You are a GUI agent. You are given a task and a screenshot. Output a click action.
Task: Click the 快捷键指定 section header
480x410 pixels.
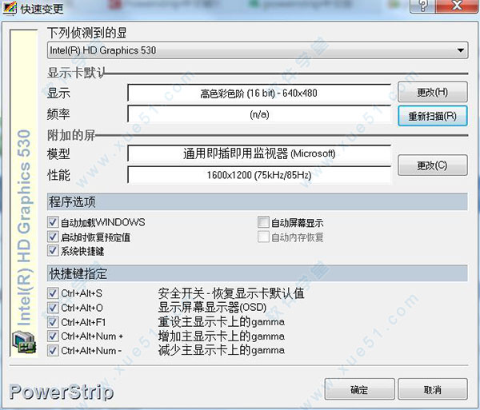tap(257, 273)
